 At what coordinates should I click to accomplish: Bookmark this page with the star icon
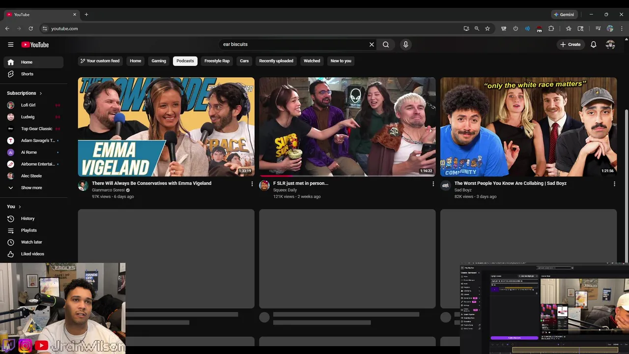[x=487, y=29]
